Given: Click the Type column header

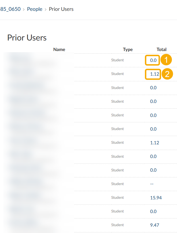Looking at the screenshot, I should point(128,49).
